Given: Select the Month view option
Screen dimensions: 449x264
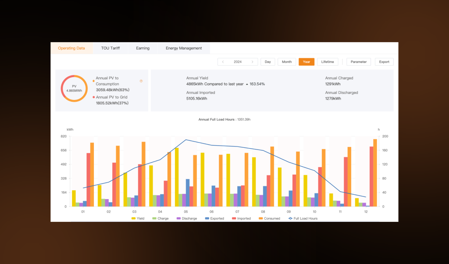Looking at the screenshot, I should [x=286, y=61].
